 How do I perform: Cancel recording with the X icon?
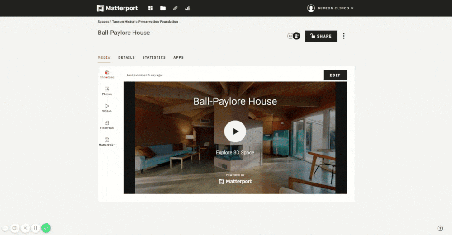[25, 228]
